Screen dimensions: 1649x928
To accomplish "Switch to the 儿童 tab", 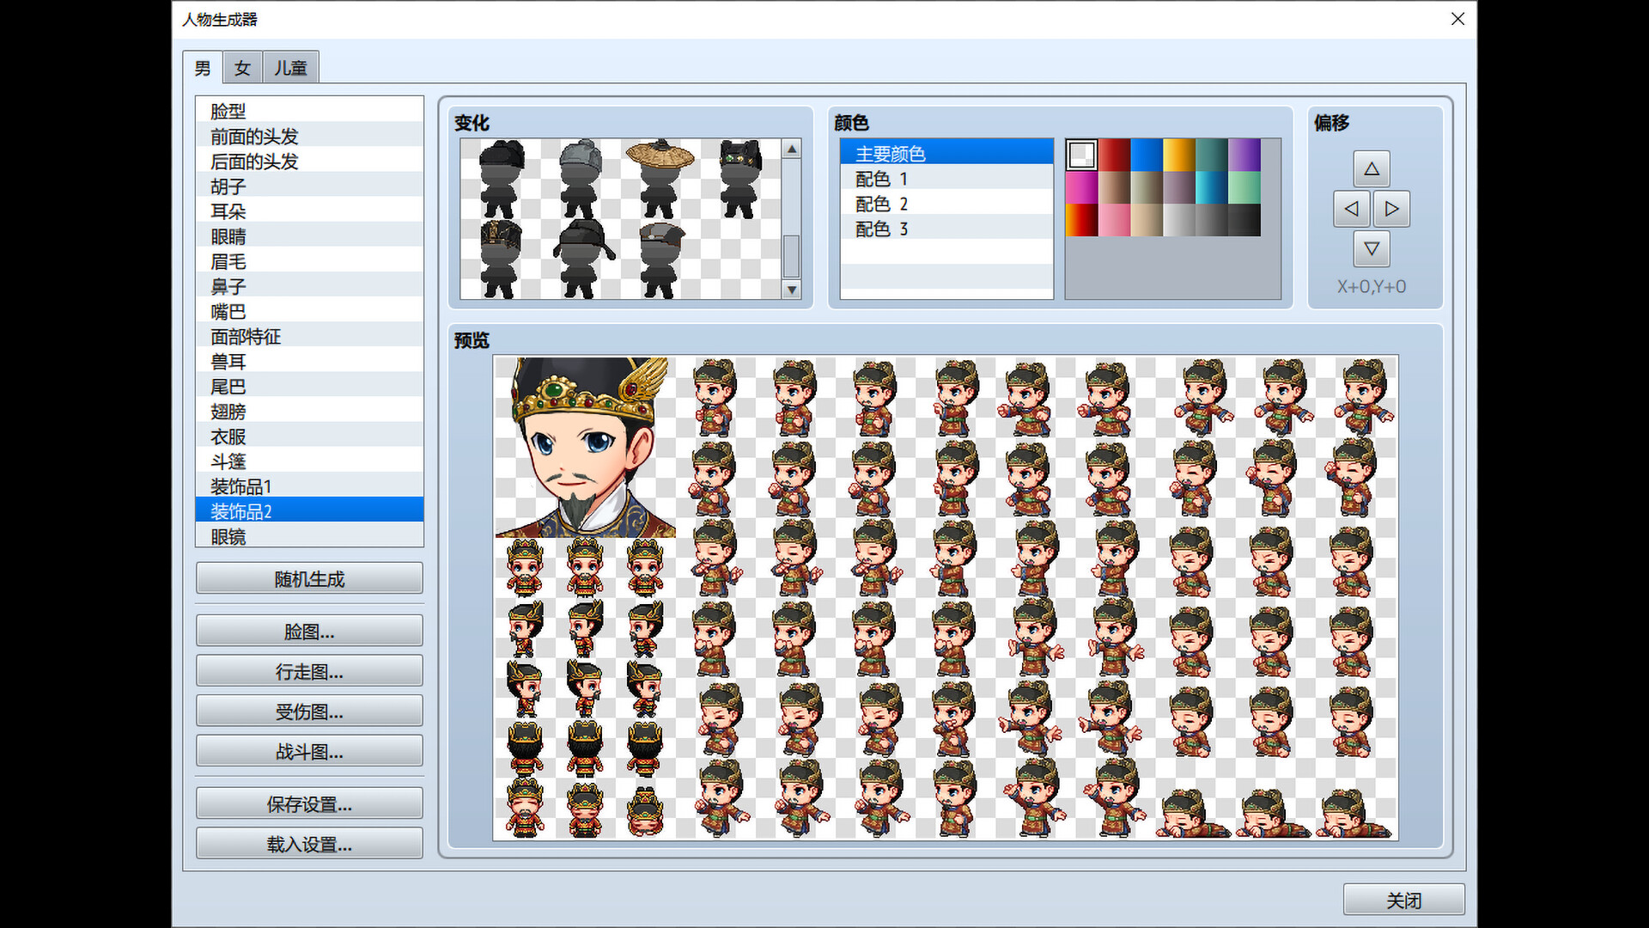I will coord(290,67).
